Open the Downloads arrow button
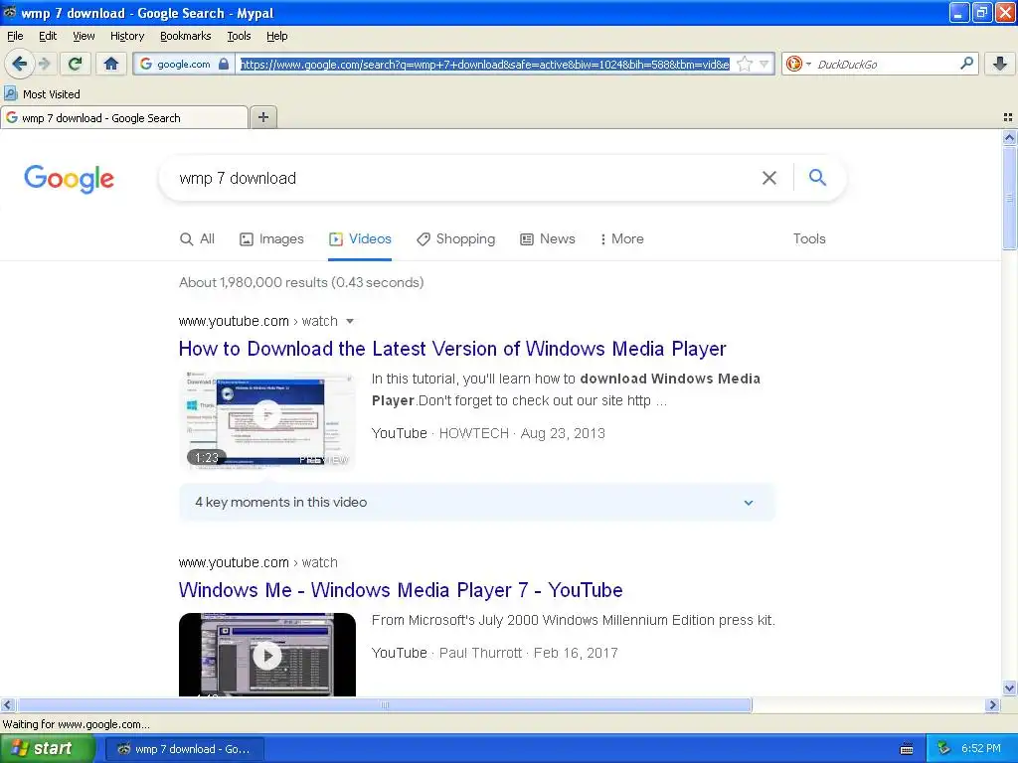This screenshot has width=1018, height=763. 1000,64
